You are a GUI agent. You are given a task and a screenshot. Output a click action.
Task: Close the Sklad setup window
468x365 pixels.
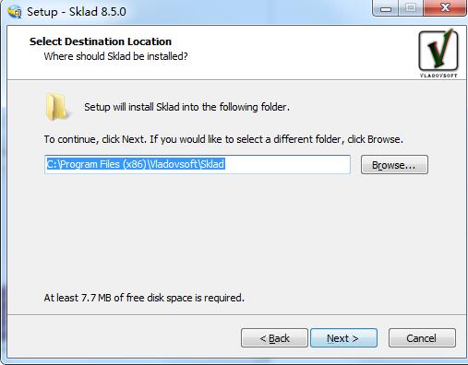(445, 8)
